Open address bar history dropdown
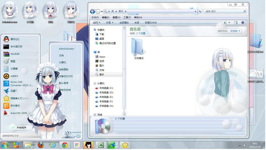 (x=195, y=11)
